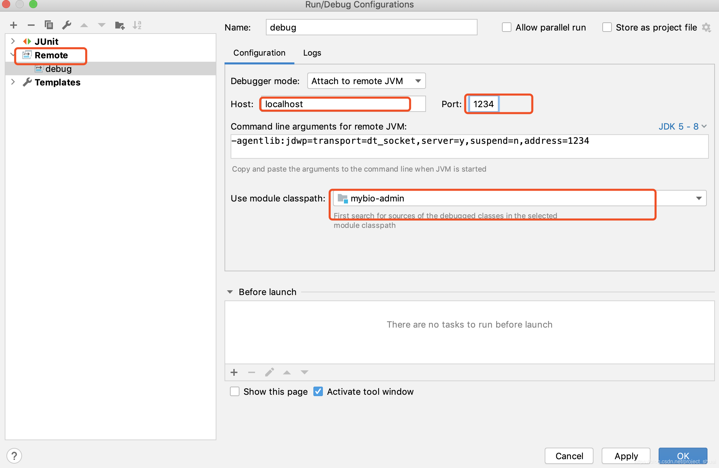Screen dimensions: 719x468
Task: Check Store as project file
Action: (607, 27)
